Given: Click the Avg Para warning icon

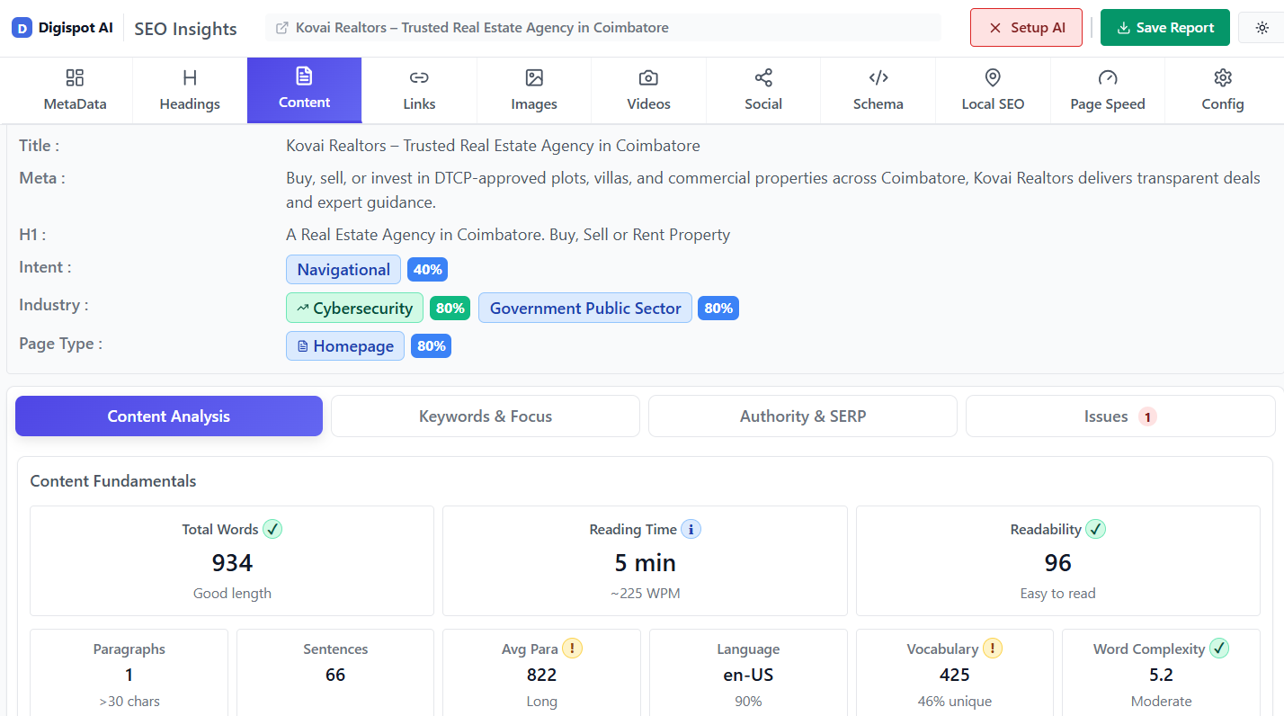Looking at the screenshot, I should tap(573, 649).
